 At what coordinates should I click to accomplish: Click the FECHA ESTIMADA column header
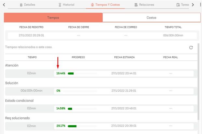pos(124,57)
